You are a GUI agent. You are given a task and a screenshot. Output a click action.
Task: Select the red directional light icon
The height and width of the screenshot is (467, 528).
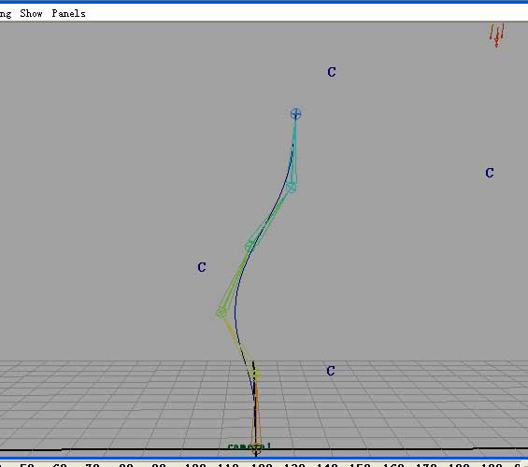(496, 35)
